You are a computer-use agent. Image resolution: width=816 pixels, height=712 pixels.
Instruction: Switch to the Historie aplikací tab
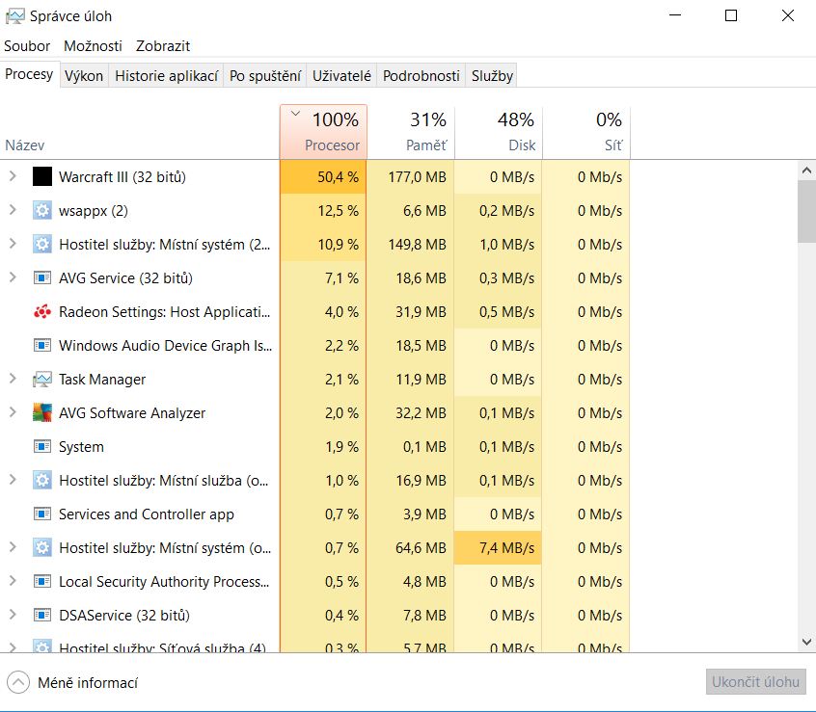pos(167,76)
